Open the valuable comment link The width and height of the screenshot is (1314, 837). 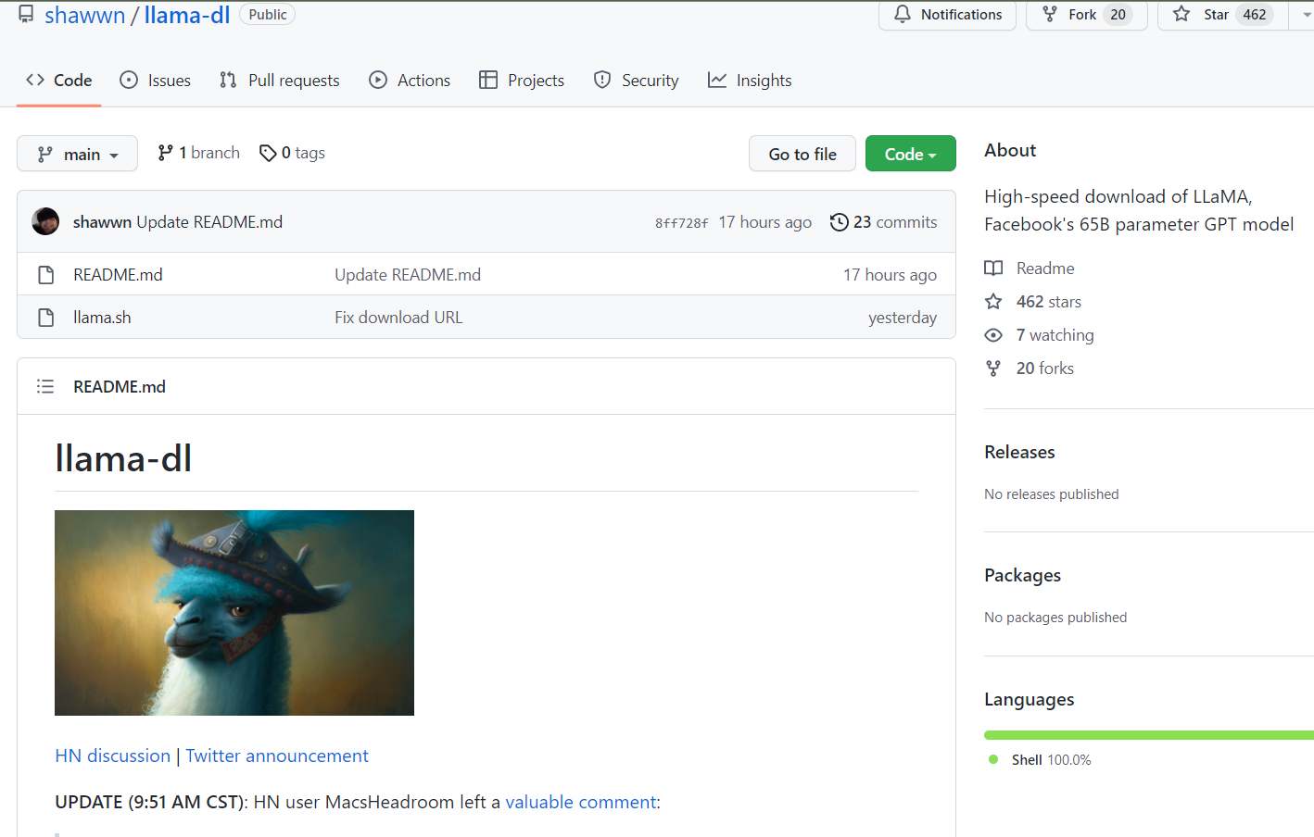(x=580, y=802)
